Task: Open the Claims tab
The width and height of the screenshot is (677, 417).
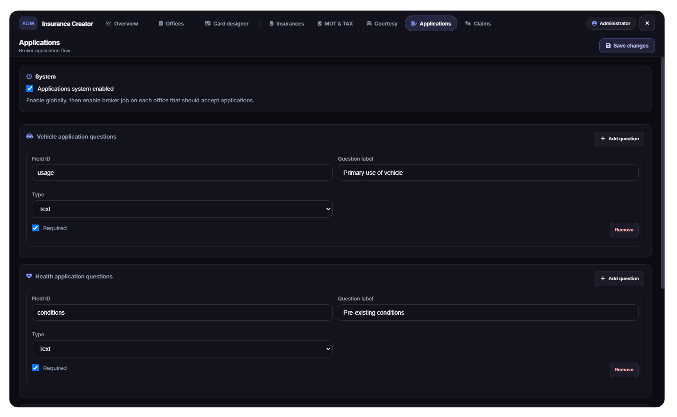Action: [x=478, y=23]
